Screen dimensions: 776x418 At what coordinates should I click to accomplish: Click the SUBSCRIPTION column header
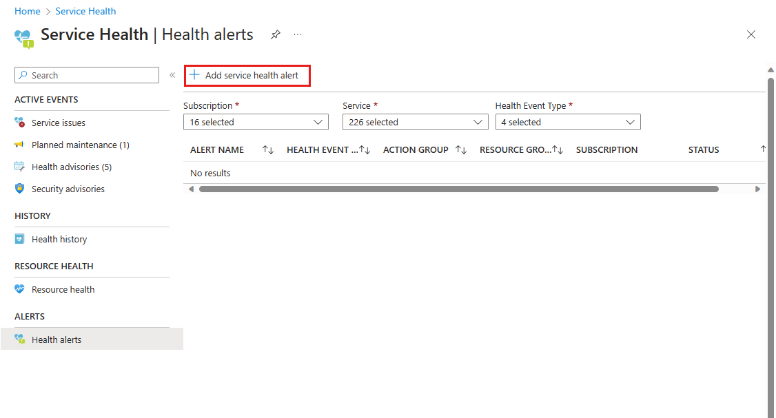[606, 150]
